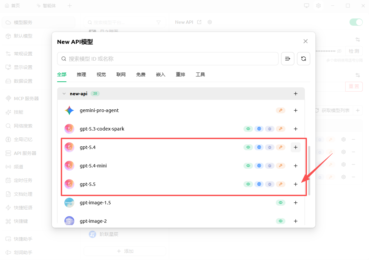
Task: Click the model list scrollbar thumb
Action: click(309, 171)
